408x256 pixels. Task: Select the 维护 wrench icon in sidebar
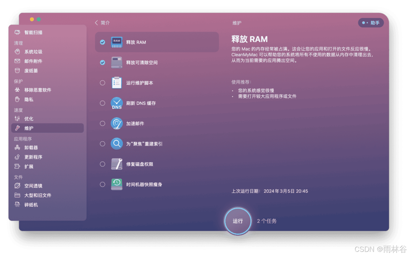point(18,128)
